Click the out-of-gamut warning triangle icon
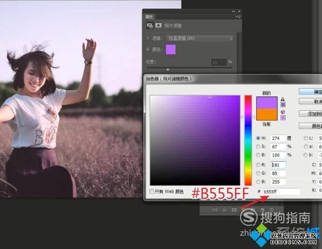The height and width of the screenshot is (249, 322). click(283, 99)
